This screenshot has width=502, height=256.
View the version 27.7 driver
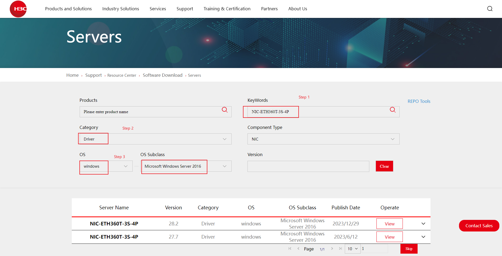390,237
